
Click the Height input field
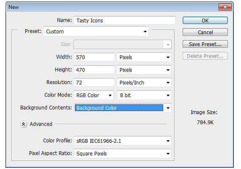click(x=94, y=70)
